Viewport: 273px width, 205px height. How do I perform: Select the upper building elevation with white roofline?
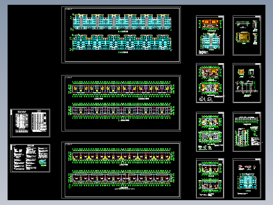[122, 22]
